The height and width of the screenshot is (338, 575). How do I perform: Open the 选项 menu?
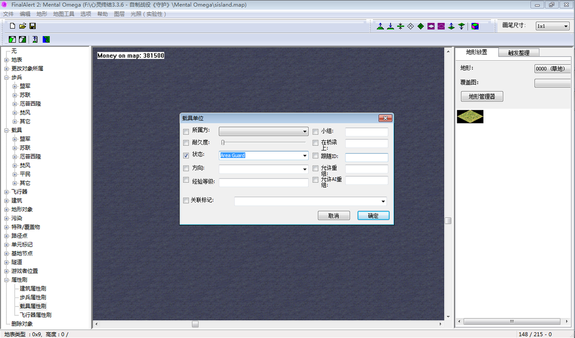(86, 14)
